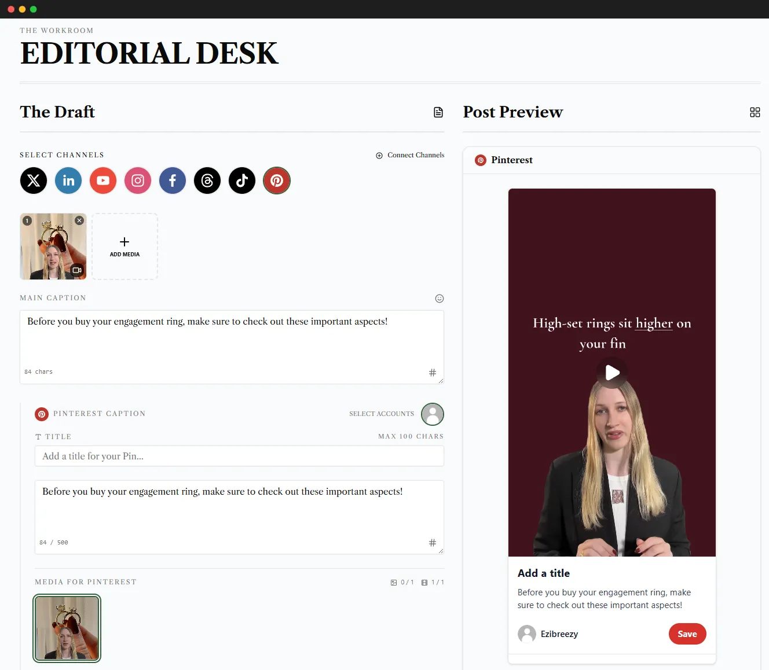Open the emoji picker for the main caption

click(439, 298)
